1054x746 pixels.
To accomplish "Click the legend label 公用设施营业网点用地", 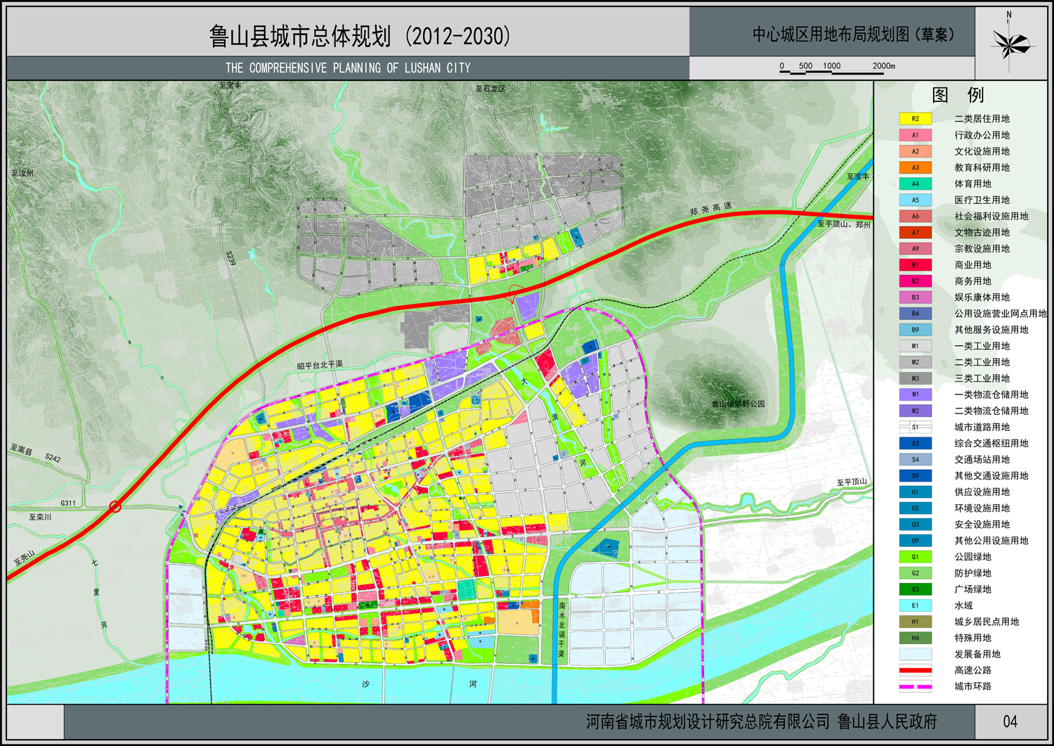I will click(x=1001, y=314).
